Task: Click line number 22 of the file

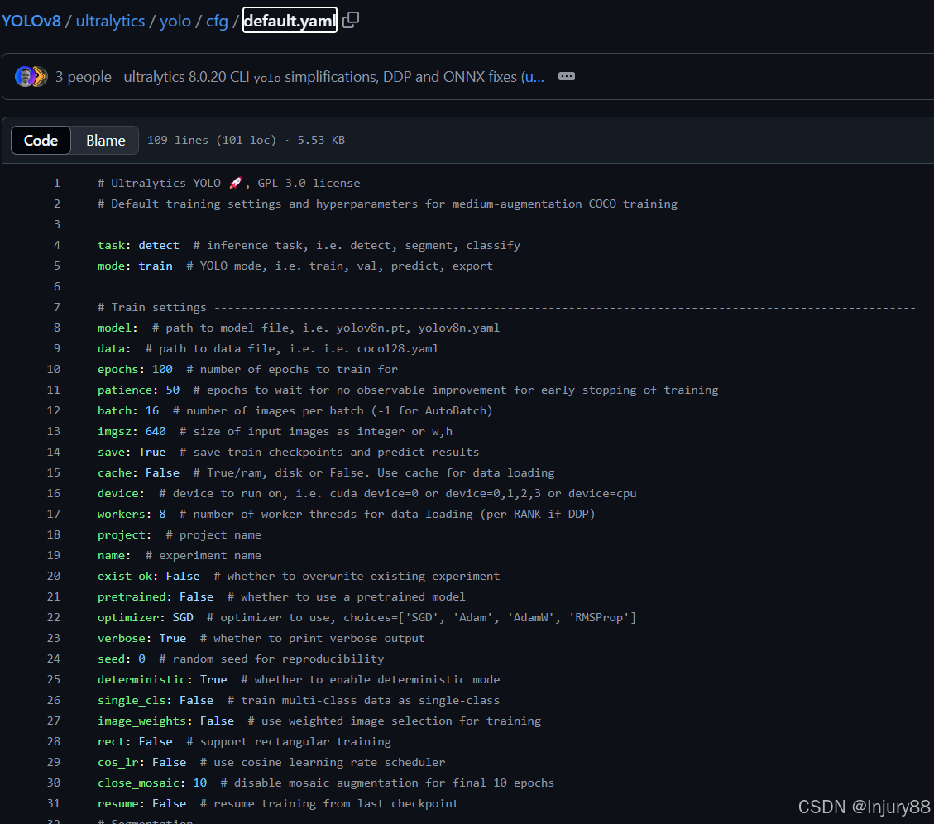Action: [54, 617]
